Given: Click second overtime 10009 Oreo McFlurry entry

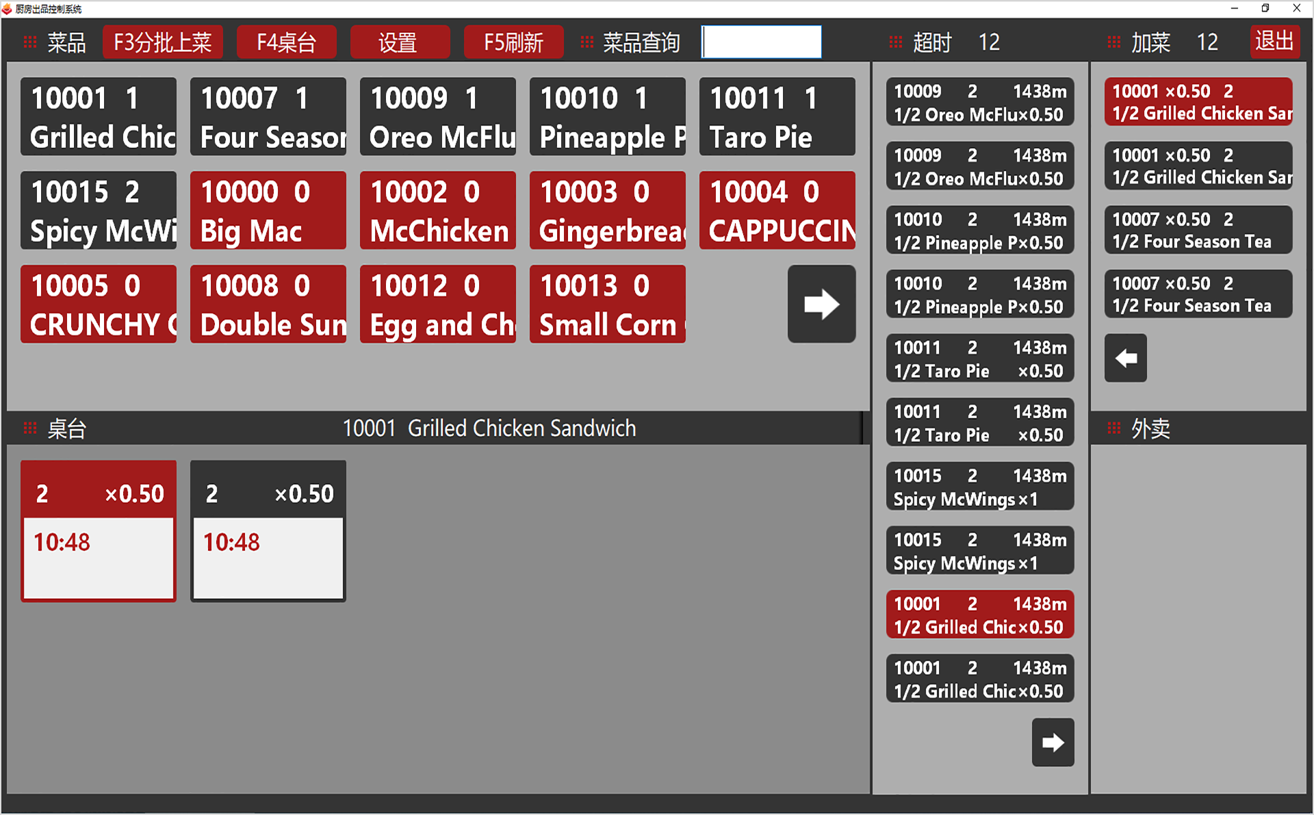Looking at the screenshot, I should 980,166.
